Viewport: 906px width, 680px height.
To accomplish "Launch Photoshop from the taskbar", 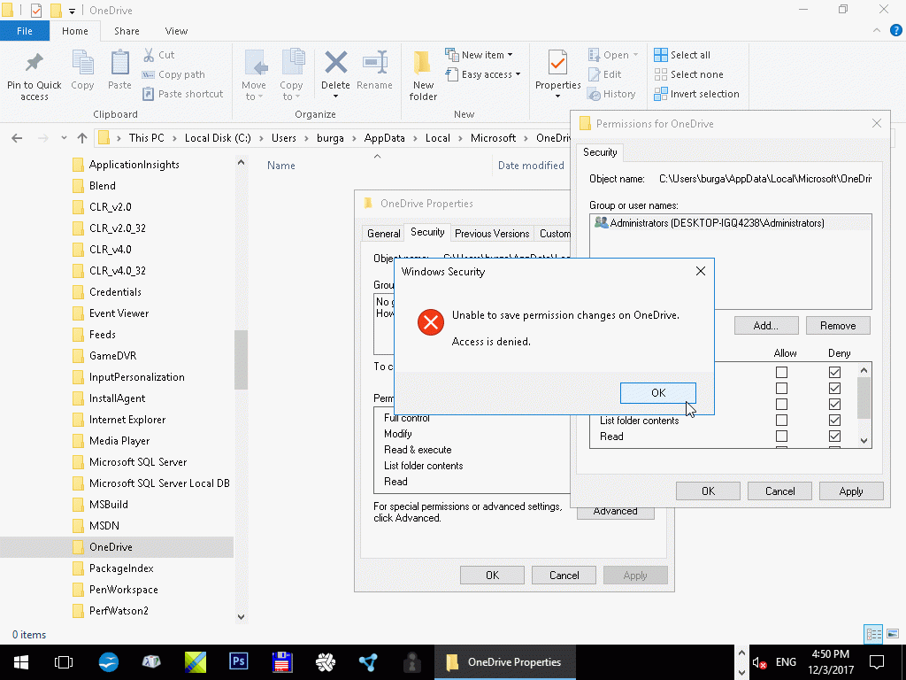I will point(239,661).
